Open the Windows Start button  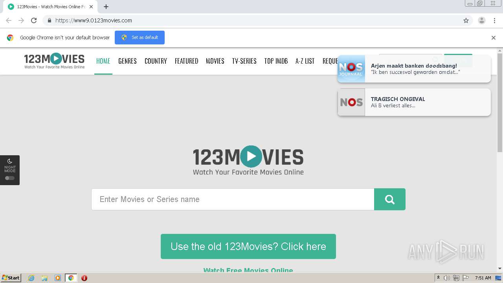(x=11, y=277)
